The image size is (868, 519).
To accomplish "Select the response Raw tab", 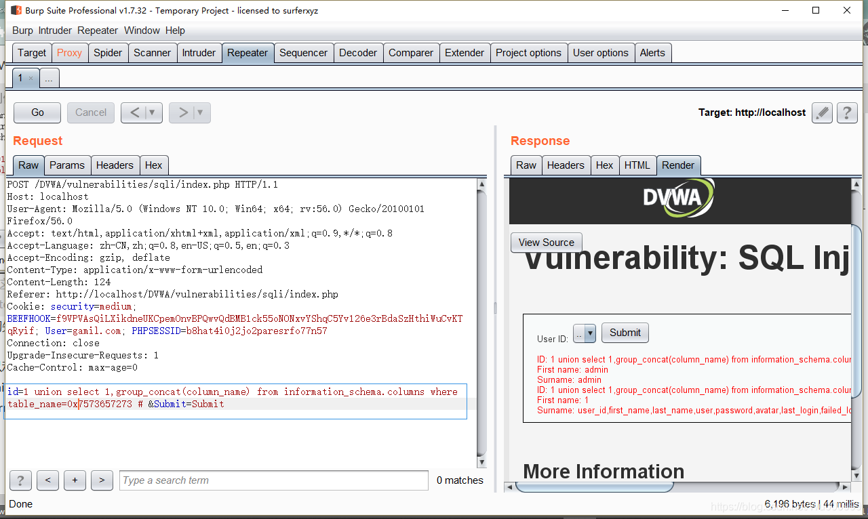I will [x=526, y=165].
